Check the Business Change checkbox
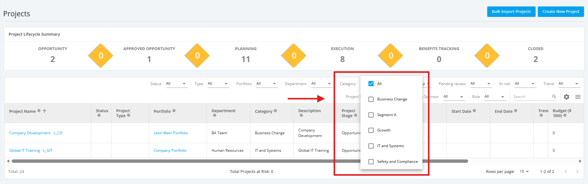The image size is (588, 184). 371,99
